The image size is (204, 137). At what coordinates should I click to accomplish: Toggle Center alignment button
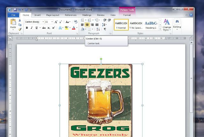(87, 25)
